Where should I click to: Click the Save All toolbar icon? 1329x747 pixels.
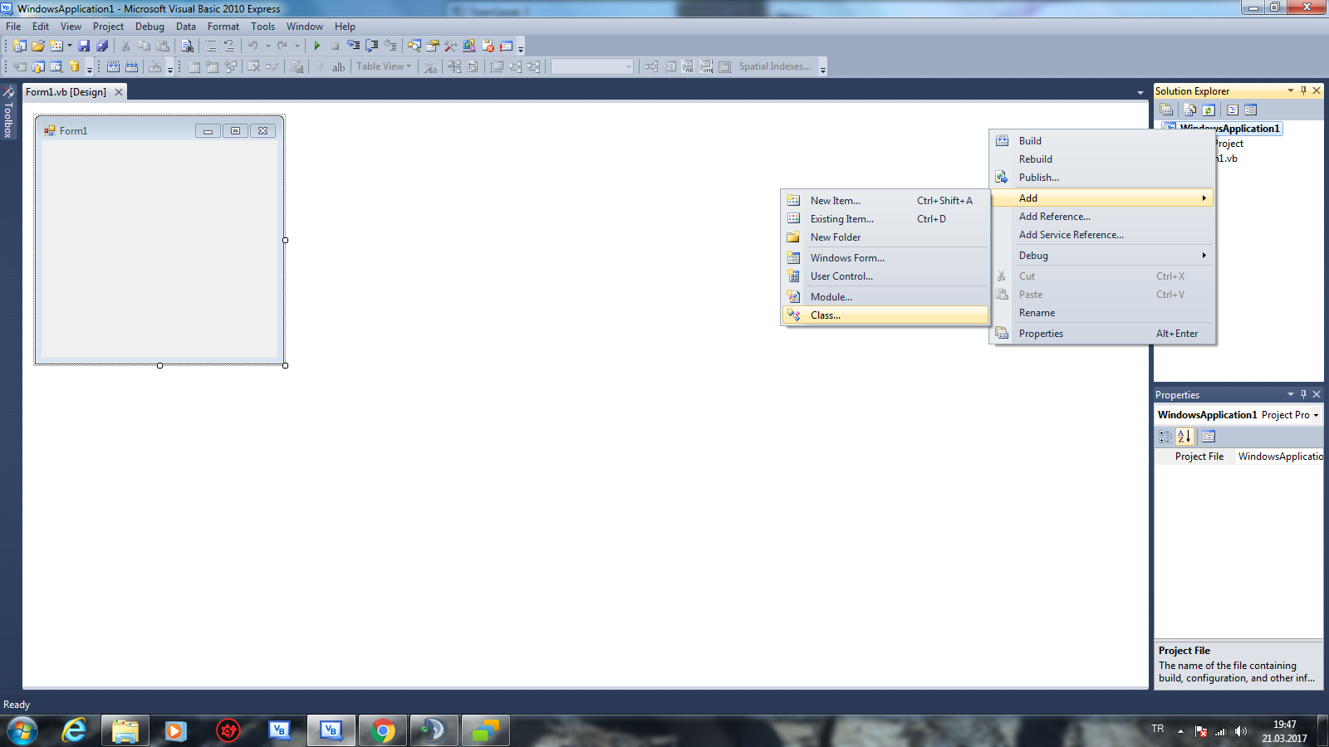click(x=102, y=46)
